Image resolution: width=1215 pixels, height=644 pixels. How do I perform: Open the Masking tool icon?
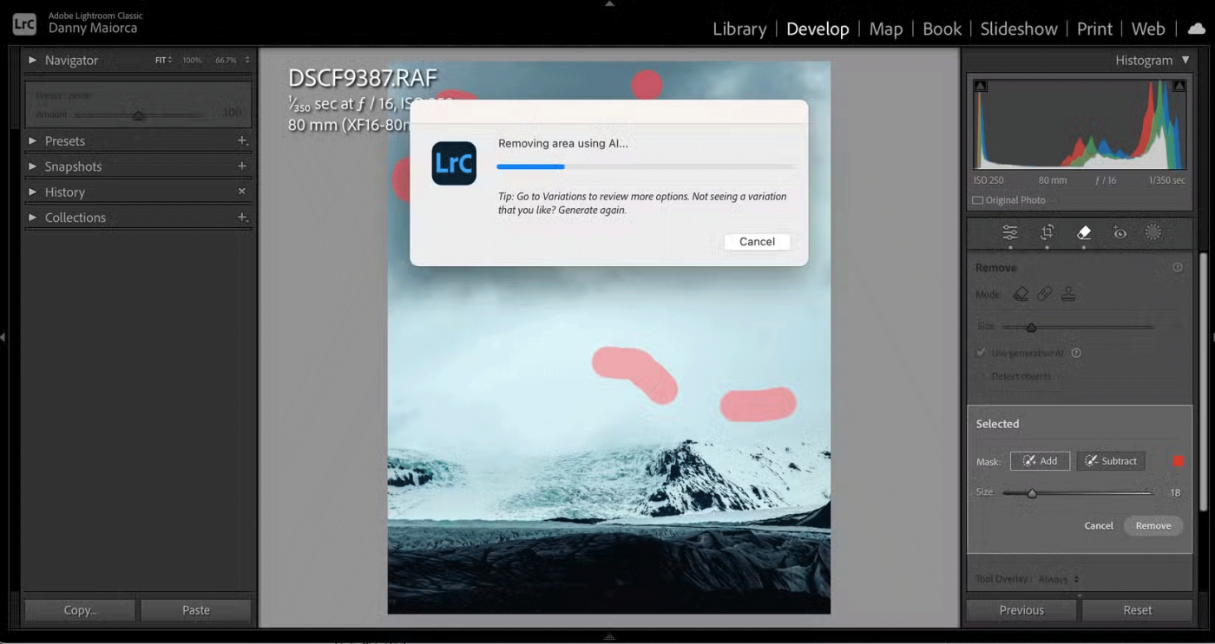pyautogui.click(x=1153, y=233)
